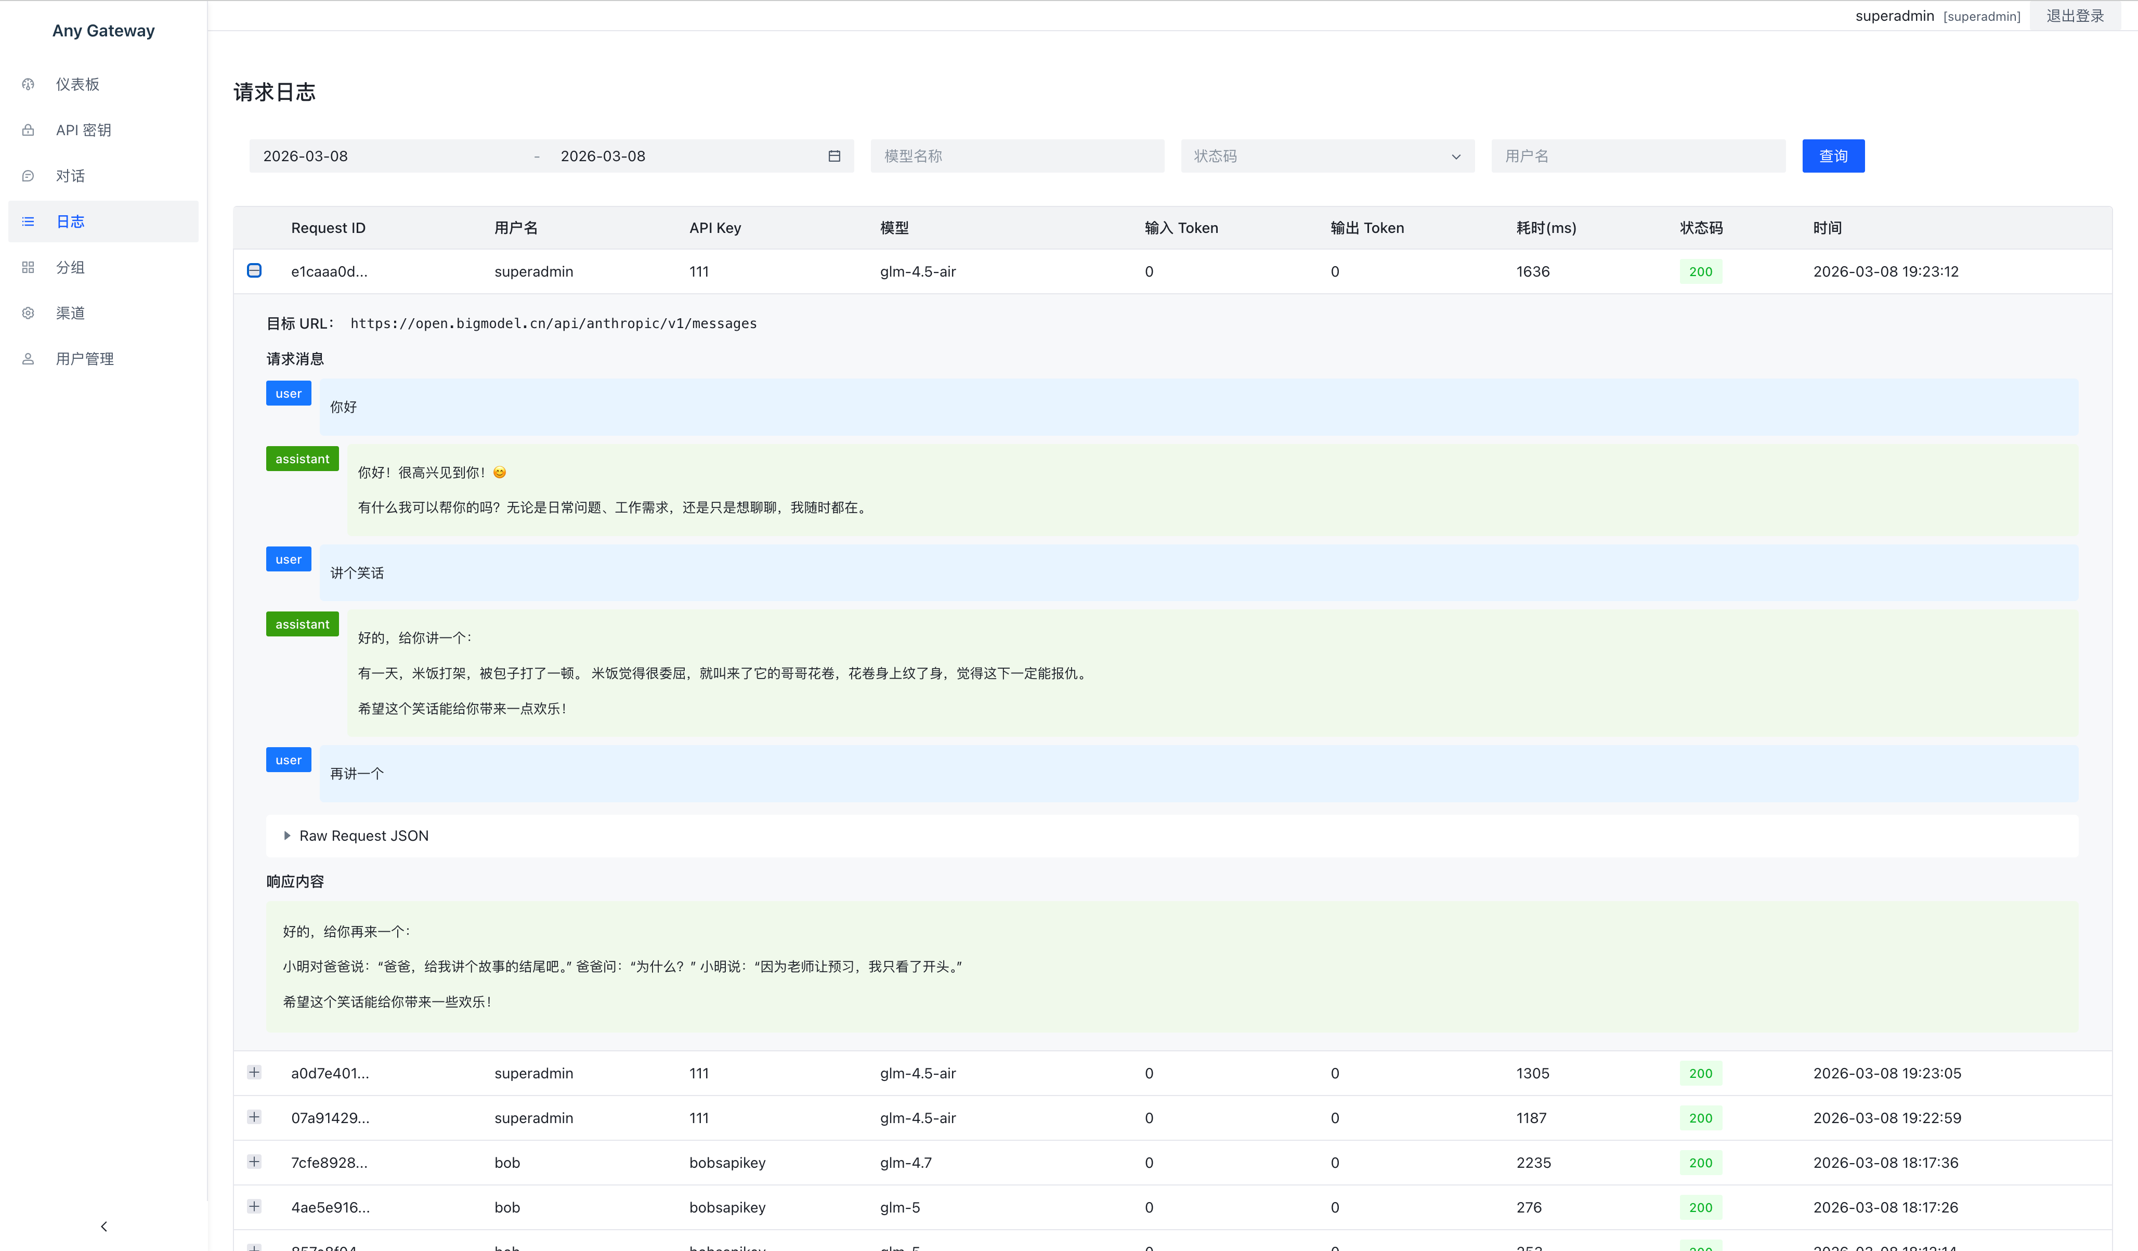Click the 请求消息 heading

coord(295,359)
